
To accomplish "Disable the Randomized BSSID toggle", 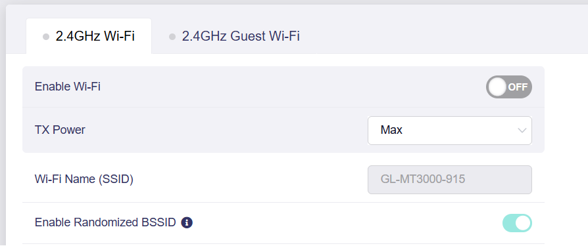I will click(x=517, y=223).
